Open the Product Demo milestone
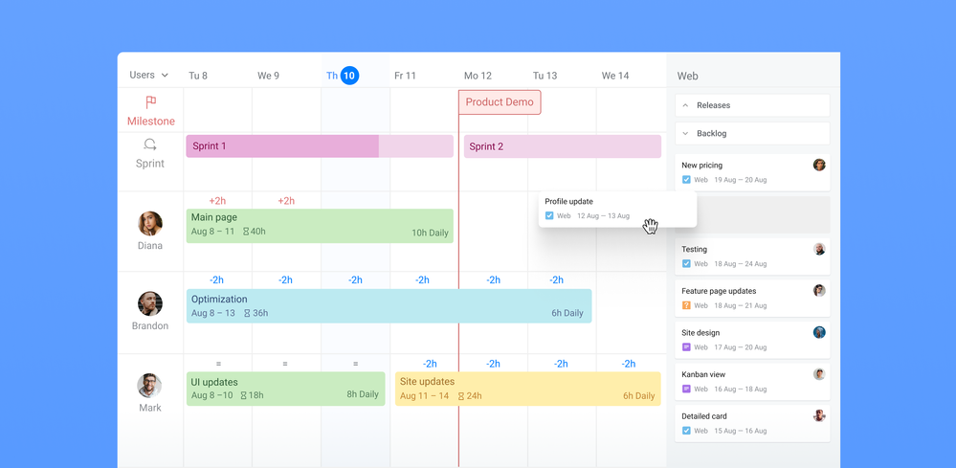The image size is (956, 468). pyautogui.click(x=500, y=102)
